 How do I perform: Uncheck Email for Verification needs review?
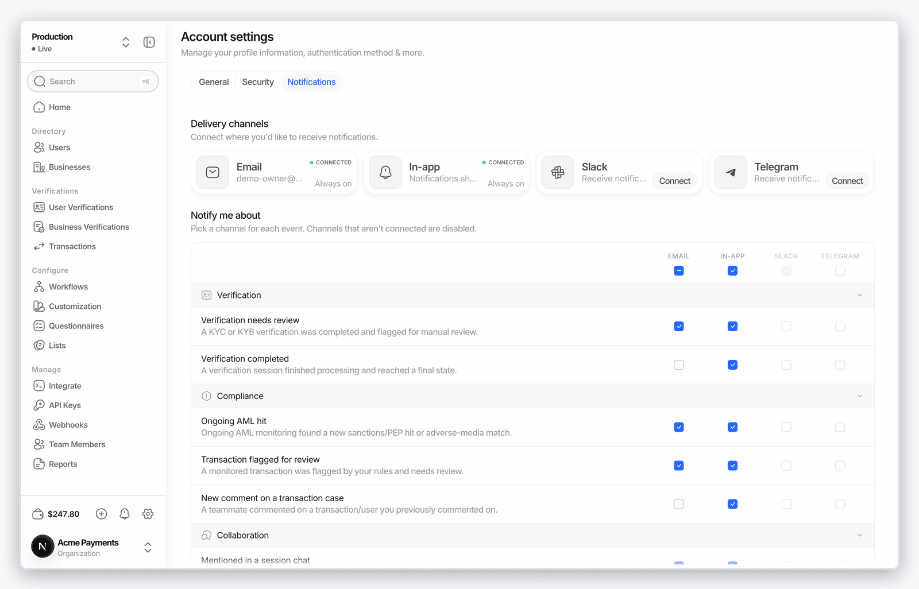tap(679, 326)
